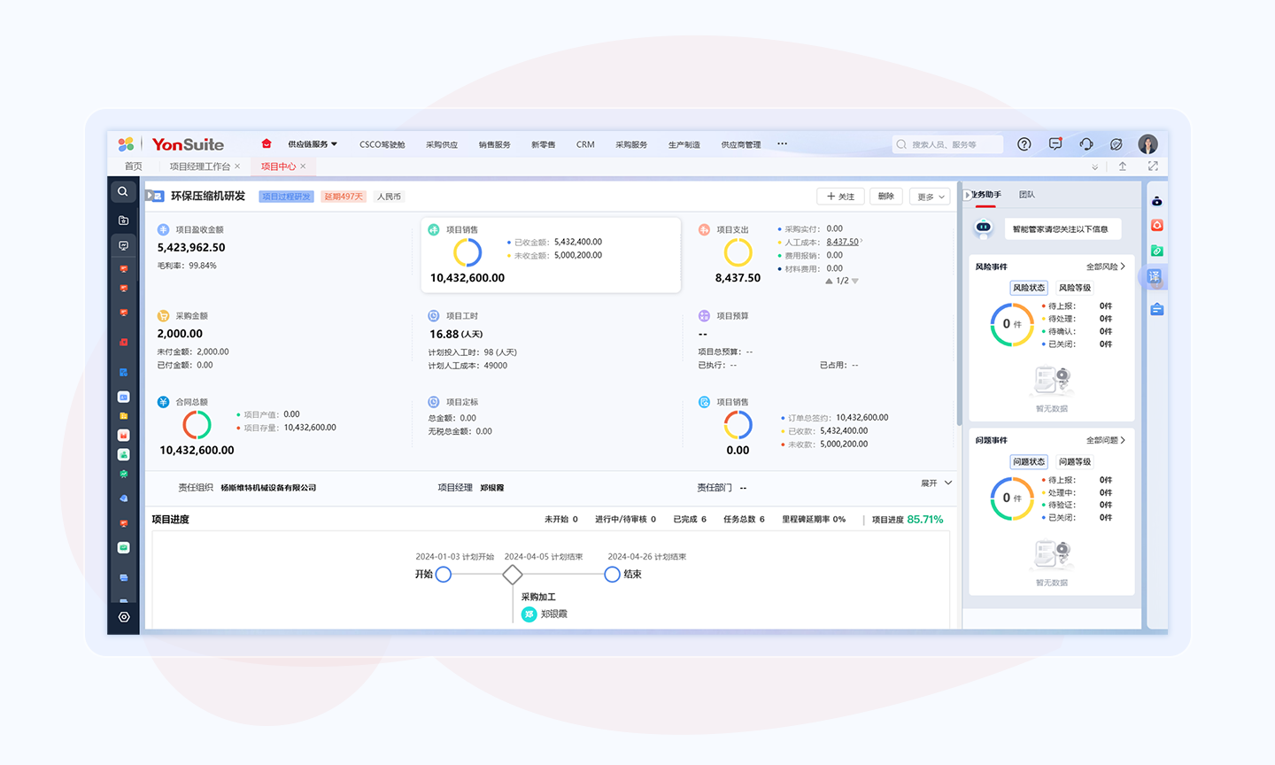The image size is (1275, 765).
Task: Open the 全部风险 link
Action: [1105, 267]
